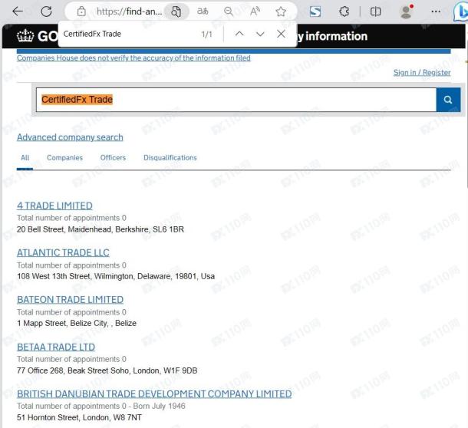The width and height of the screenshot is (468, 428).
Task: Select the All tab
Action: [x=25, y=157]
